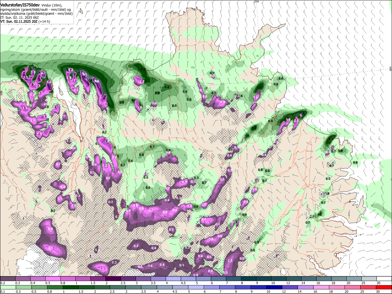This screenshot has width=392, height=294.
Task: Click the 'slydda/snjókoma' legend description line
Action: (x=36, y=14)
